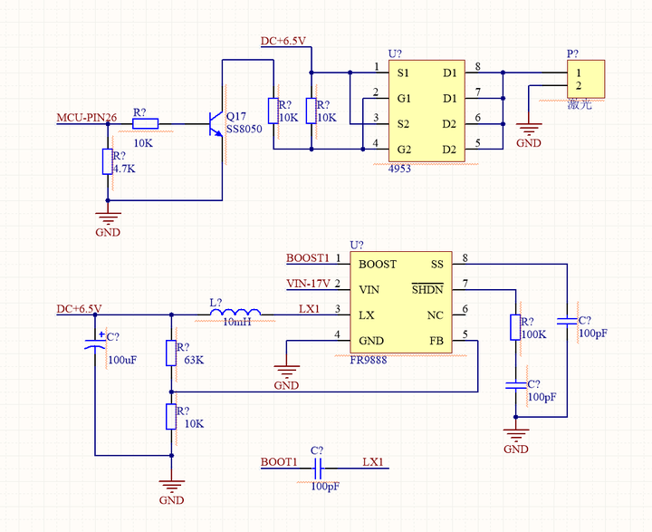The height and width of the screenshot is (532, 652).
Task: Select the FR9888 regulator chip body
Action: [x=401, y=302]
